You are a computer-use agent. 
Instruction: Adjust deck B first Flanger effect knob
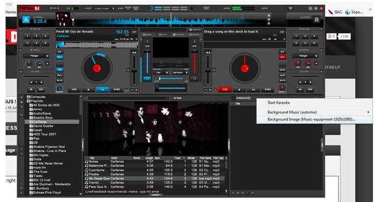297,63
